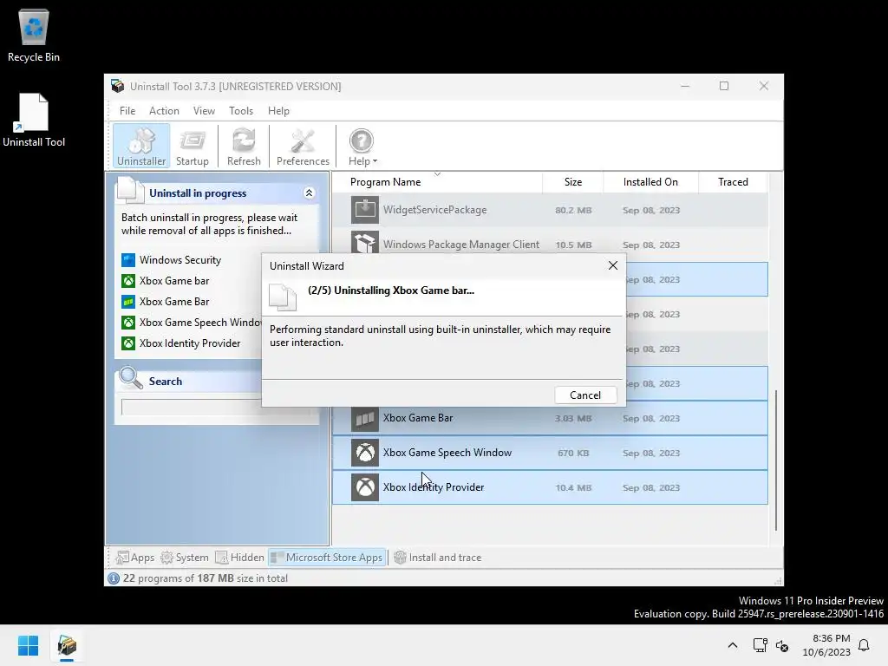Click the Xbox Game bar icon with the lowercase name in the side panel
Viewport: 888px width, 666px height.
point(128,281)
